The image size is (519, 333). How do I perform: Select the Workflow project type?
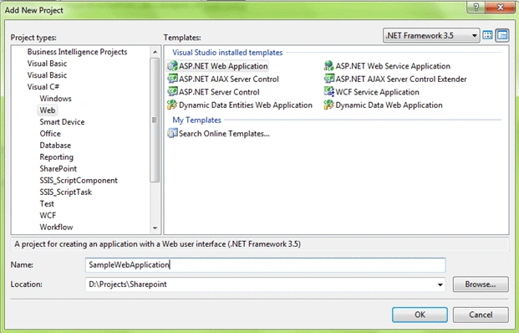pos(56,228)
